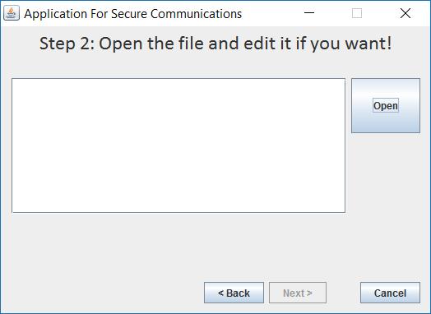The width and height of the screenshot is (431, 314).
Task: Click the focused Open label text
Action: (386, 106)
